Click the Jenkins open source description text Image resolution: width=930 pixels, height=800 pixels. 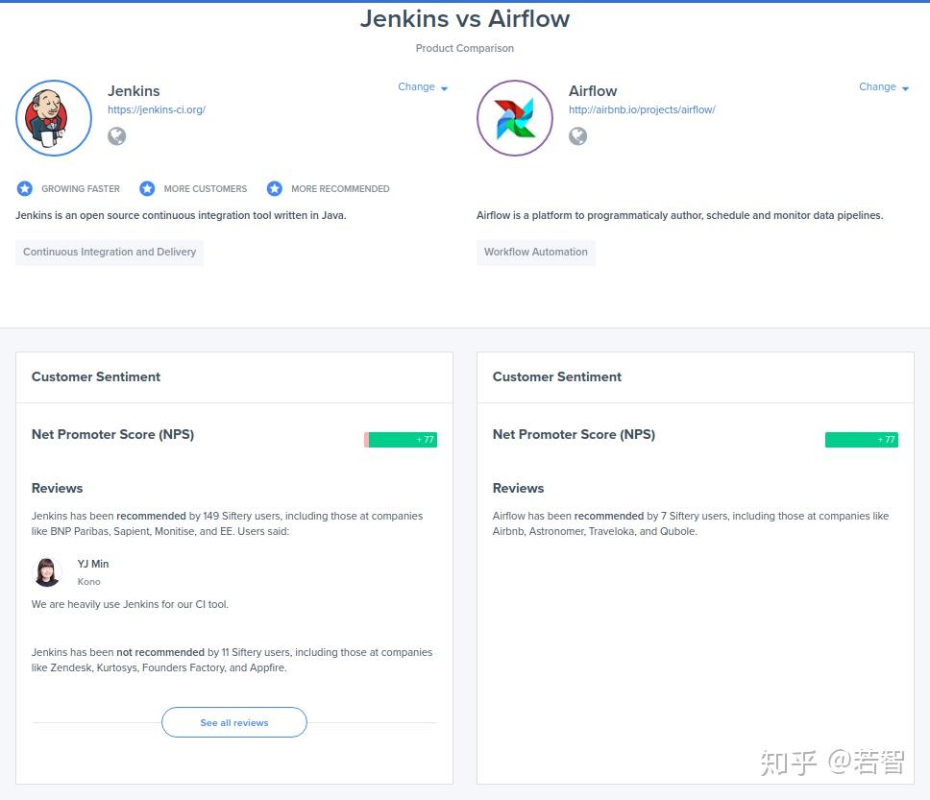181,215
